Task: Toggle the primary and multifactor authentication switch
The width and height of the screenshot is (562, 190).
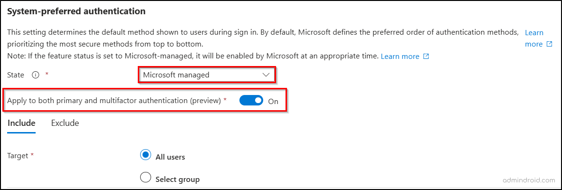Action: pos(251,101)
